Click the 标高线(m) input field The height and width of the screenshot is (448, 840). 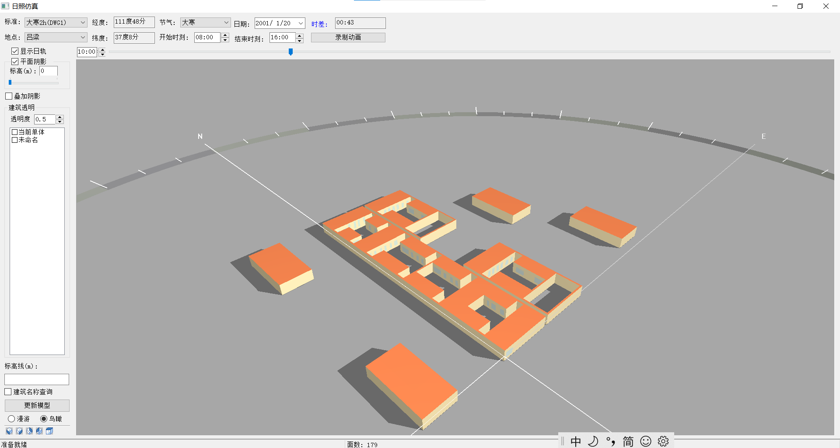point(37,379)
